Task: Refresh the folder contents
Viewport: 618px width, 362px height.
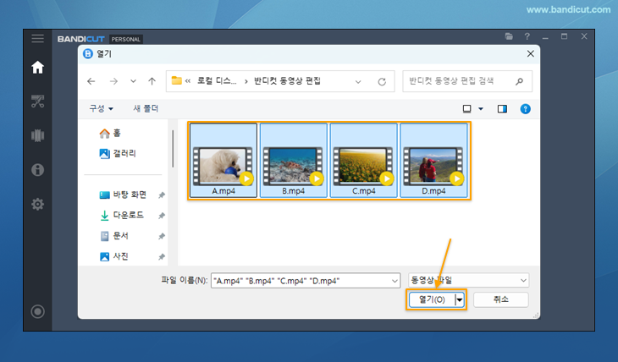Action: point(382,81)
